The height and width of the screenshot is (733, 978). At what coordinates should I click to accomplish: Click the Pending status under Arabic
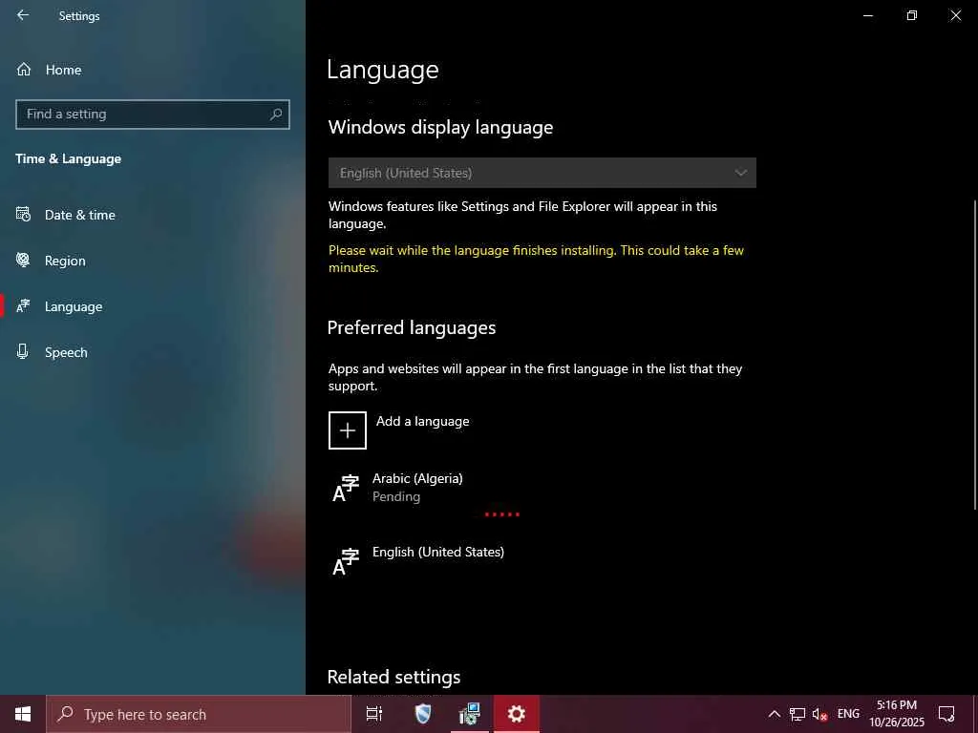(396, 496)
